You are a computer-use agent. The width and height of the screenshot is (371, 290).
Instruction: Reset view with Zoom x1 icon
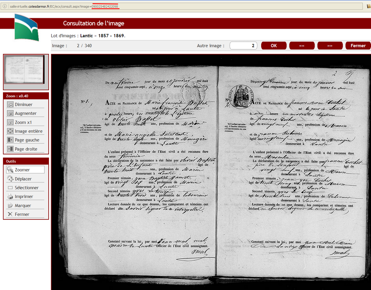coord(11,123)
